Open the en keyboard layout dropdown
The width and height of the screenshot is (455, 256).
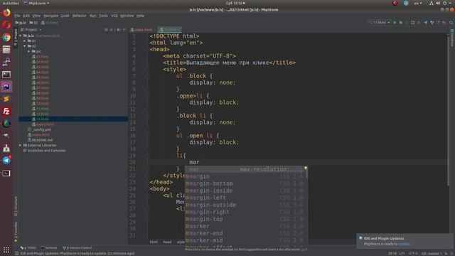click(418, 3)
